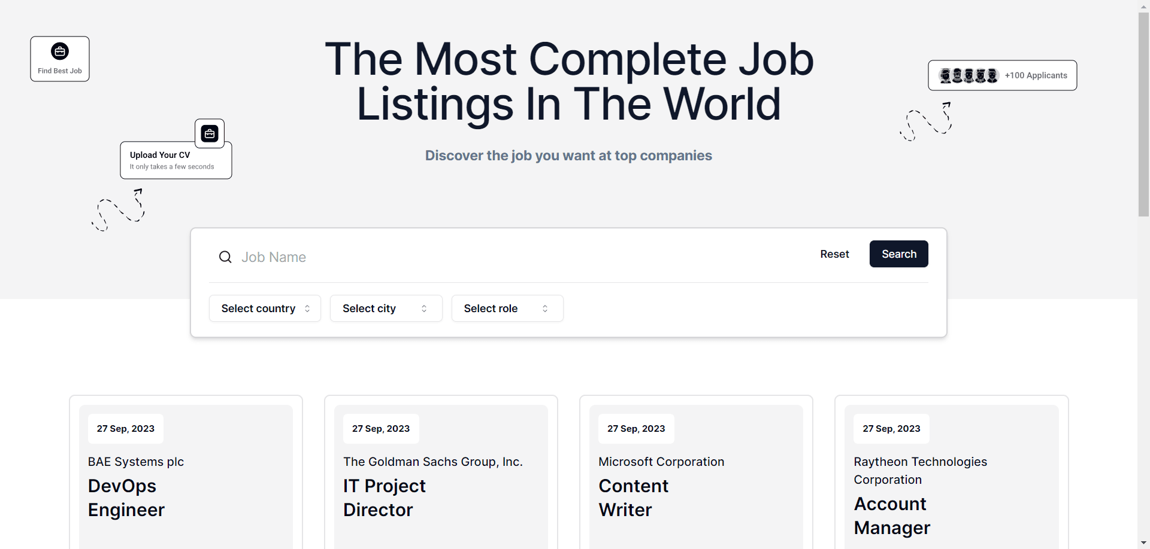Click the Find Best Job briefcase icon
Image resolution: width=1150 pixels, height=549 pixels.
click(60, 51)
